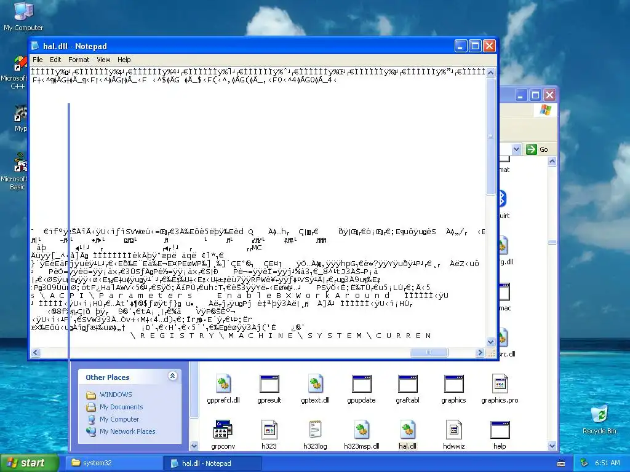630x472 pixels.
Task: Click the Notepad horizontal scroll left arrow
Action: (36, 352)
